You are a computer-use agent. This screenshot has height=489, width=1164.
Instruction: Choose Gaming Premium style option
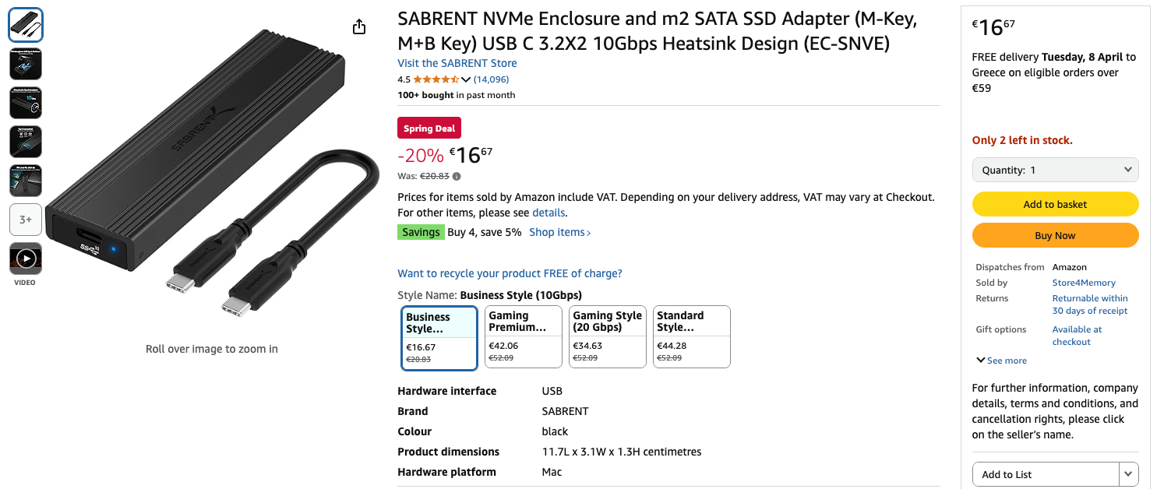(x=524, y=336)
